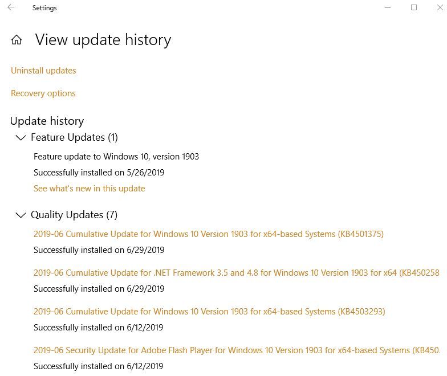Open Recovery options

click(43, 93)
